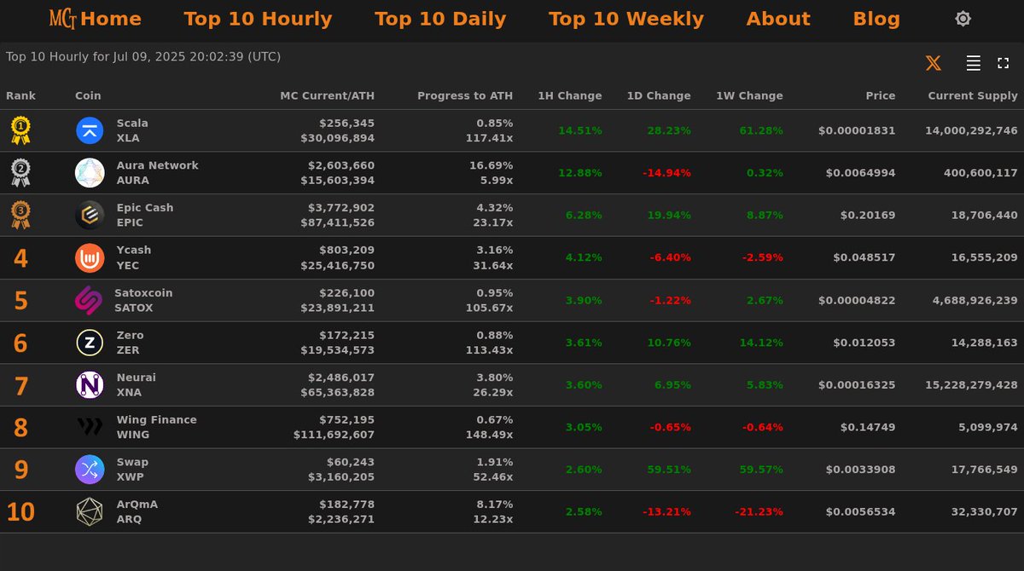Click Epic Cash price $0.20169
The image size is (1024, 571).
(868, 215)
